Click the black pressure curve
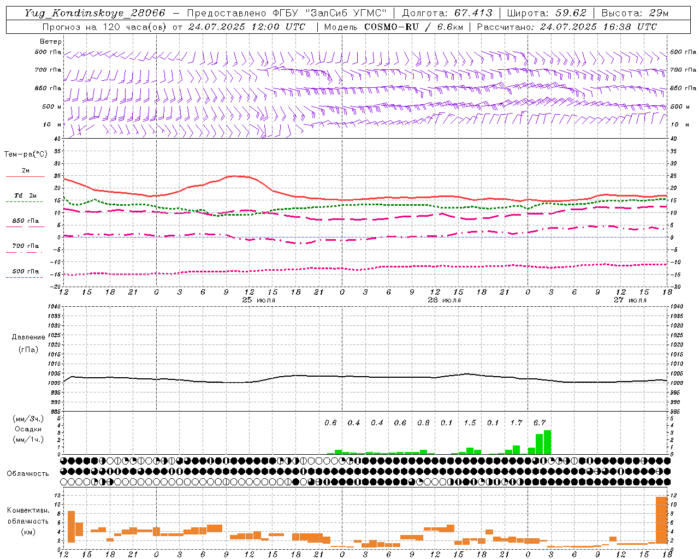The image size is (699, 559). click(x=365, y=377)
